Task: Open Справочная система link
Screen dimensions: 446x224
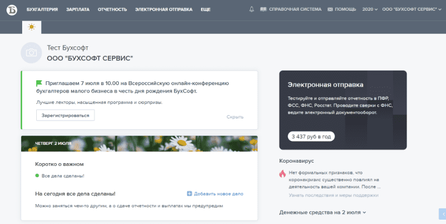Action: 295,9
